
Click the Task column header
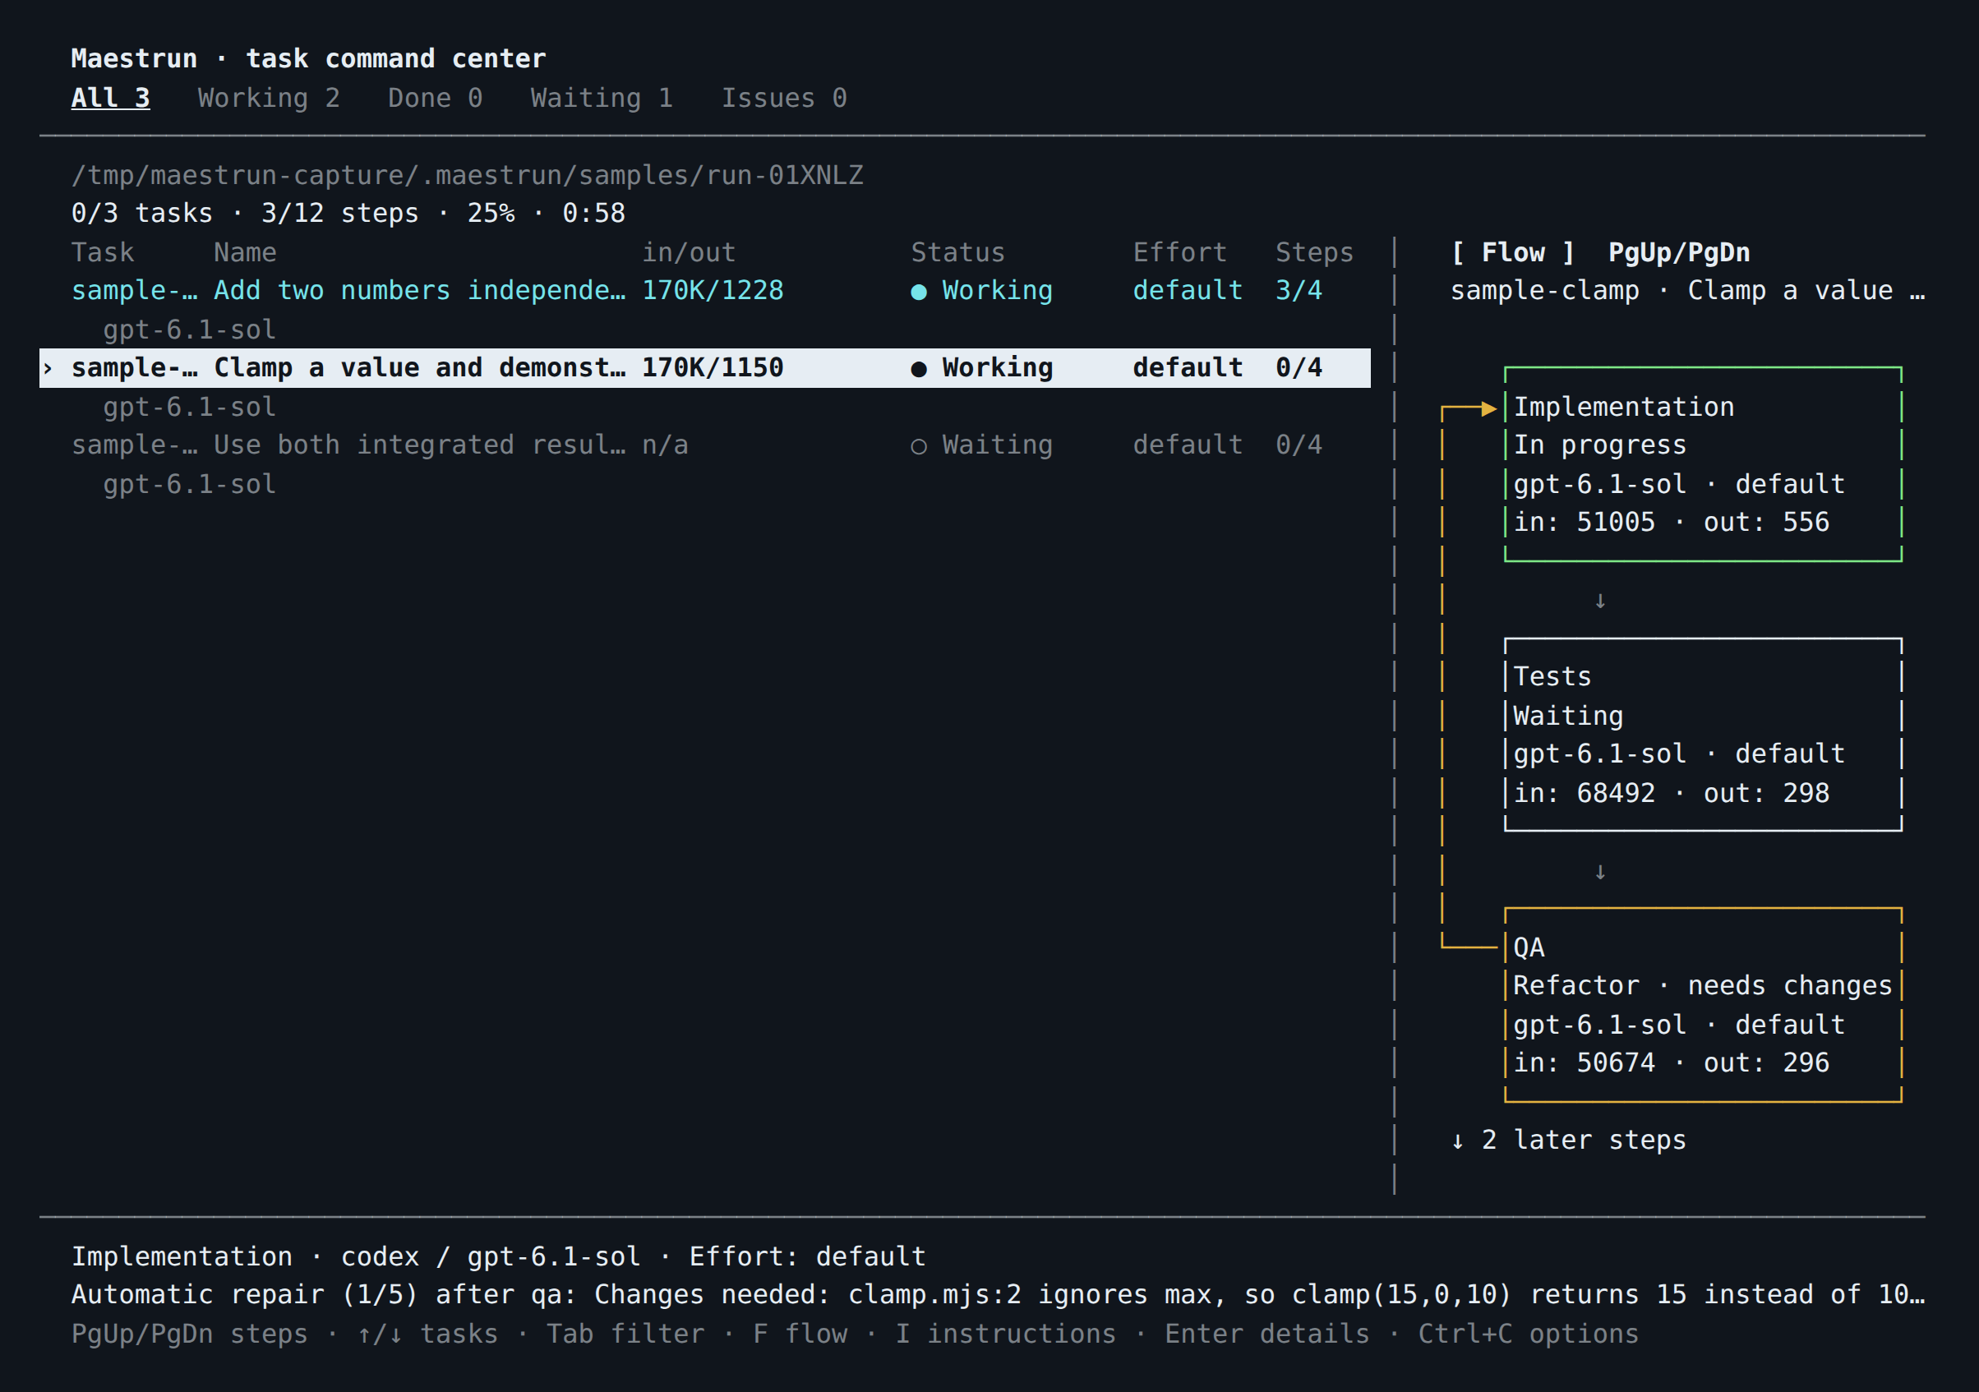point(103,252)
